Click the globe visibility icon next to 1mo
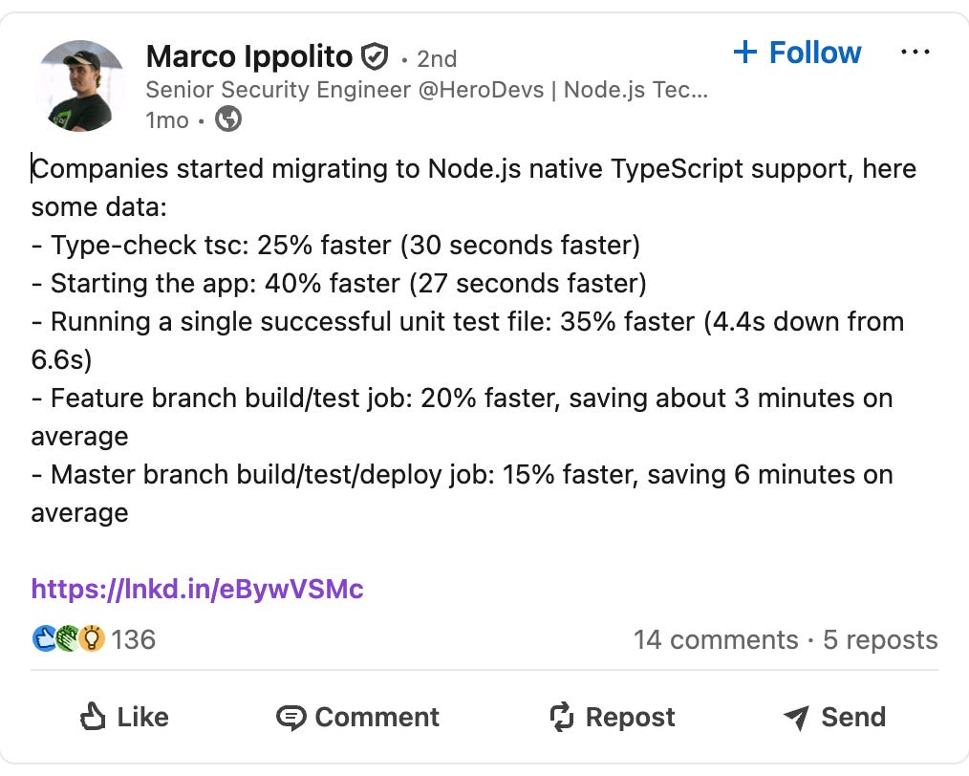The width and height of the screenshot is (969, 776). pyautogui.click(x=228, y=120)
